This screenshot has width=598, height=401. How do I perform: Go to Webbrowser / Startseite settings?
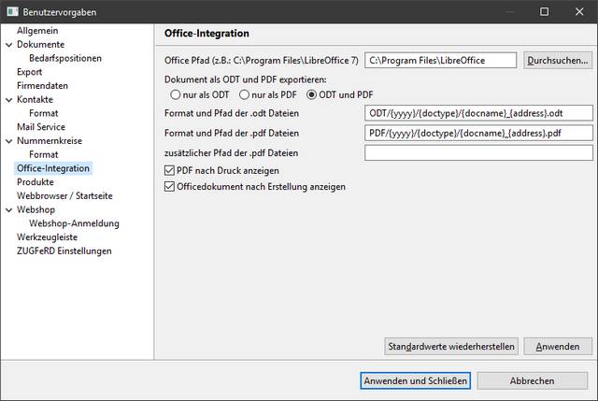[64, 195]
